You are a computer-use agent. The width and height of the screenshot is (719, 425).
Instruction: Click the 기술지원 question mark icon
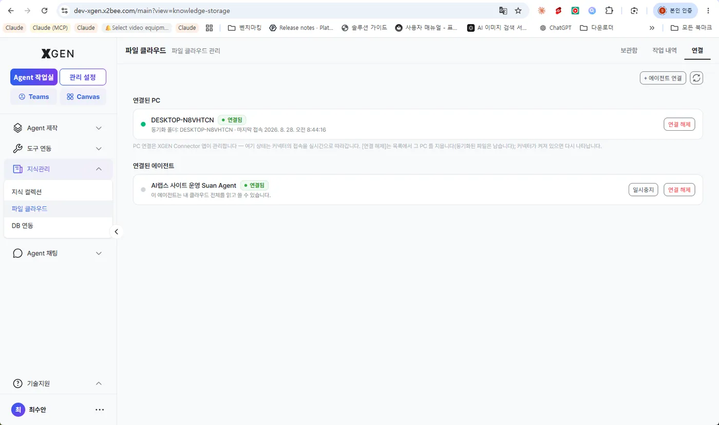tap(18, 383)
